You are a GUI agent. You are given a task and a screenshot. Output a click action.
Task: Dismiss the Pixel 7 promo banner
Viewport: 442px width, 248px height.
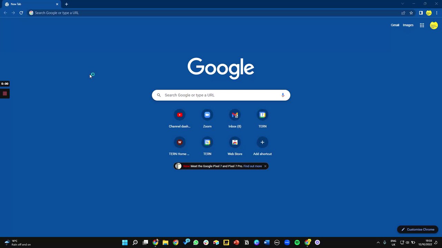[x=265, y=166]
